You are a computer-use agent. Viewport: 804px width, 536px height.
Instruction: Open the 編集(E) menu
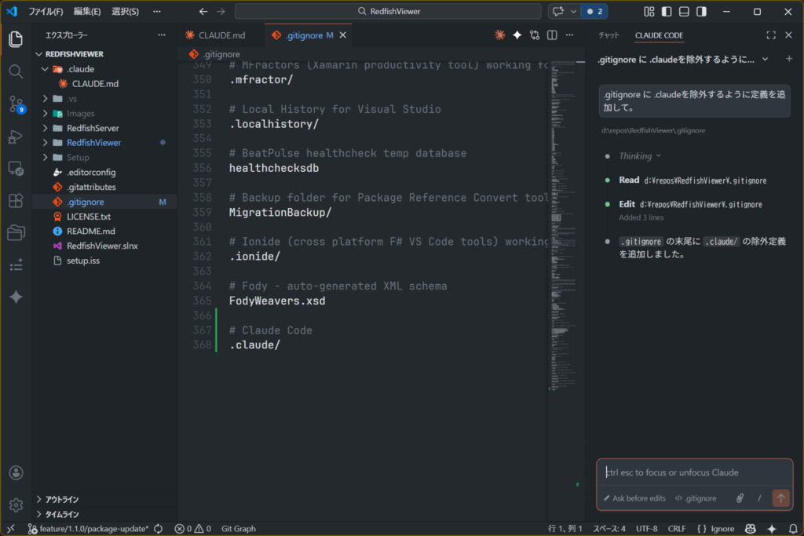[x=87, y=11]
